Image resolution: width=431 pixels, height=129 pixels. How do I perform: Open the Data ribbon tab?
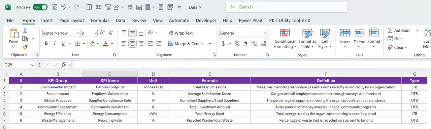coord(121,20)
